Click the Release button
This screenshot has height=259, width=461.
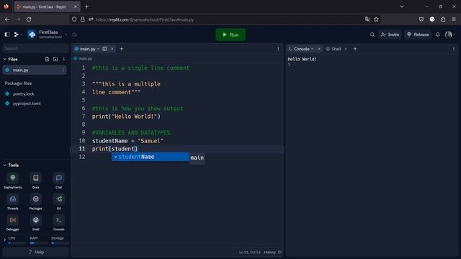pyautogui.click(x=418, y=35)
